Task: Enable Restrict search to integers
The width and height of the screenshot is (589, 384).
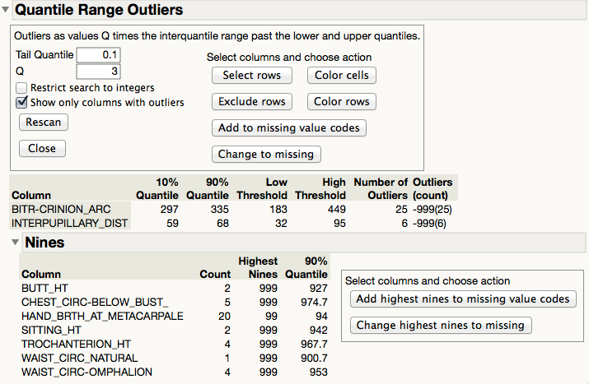Action: (22, 88)
